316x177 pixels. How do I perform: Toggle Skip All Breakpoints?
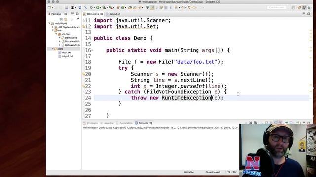click(85, 8)
